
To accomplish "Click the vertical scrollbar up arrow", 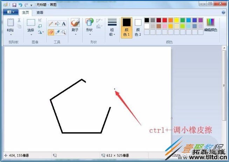I will click(x=224, y=48).
